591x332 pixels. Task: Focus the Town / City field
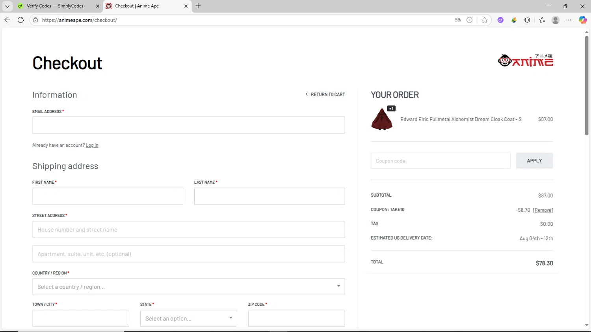coord(81,318)
